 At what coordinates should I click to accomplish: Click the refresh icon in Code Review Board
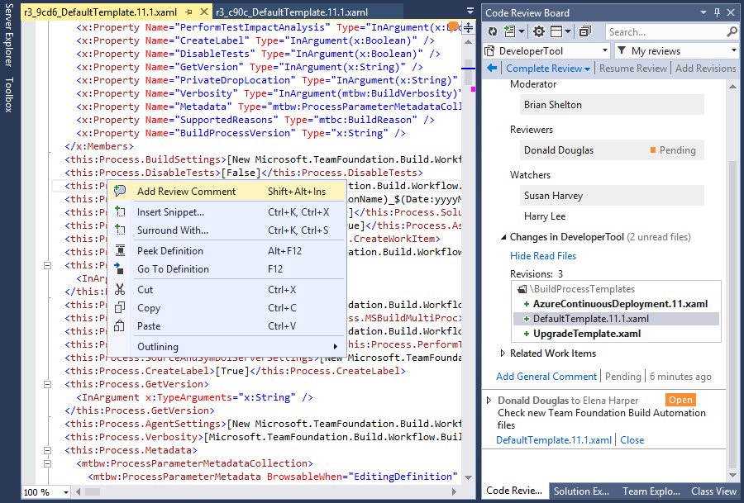pos(492,31)
